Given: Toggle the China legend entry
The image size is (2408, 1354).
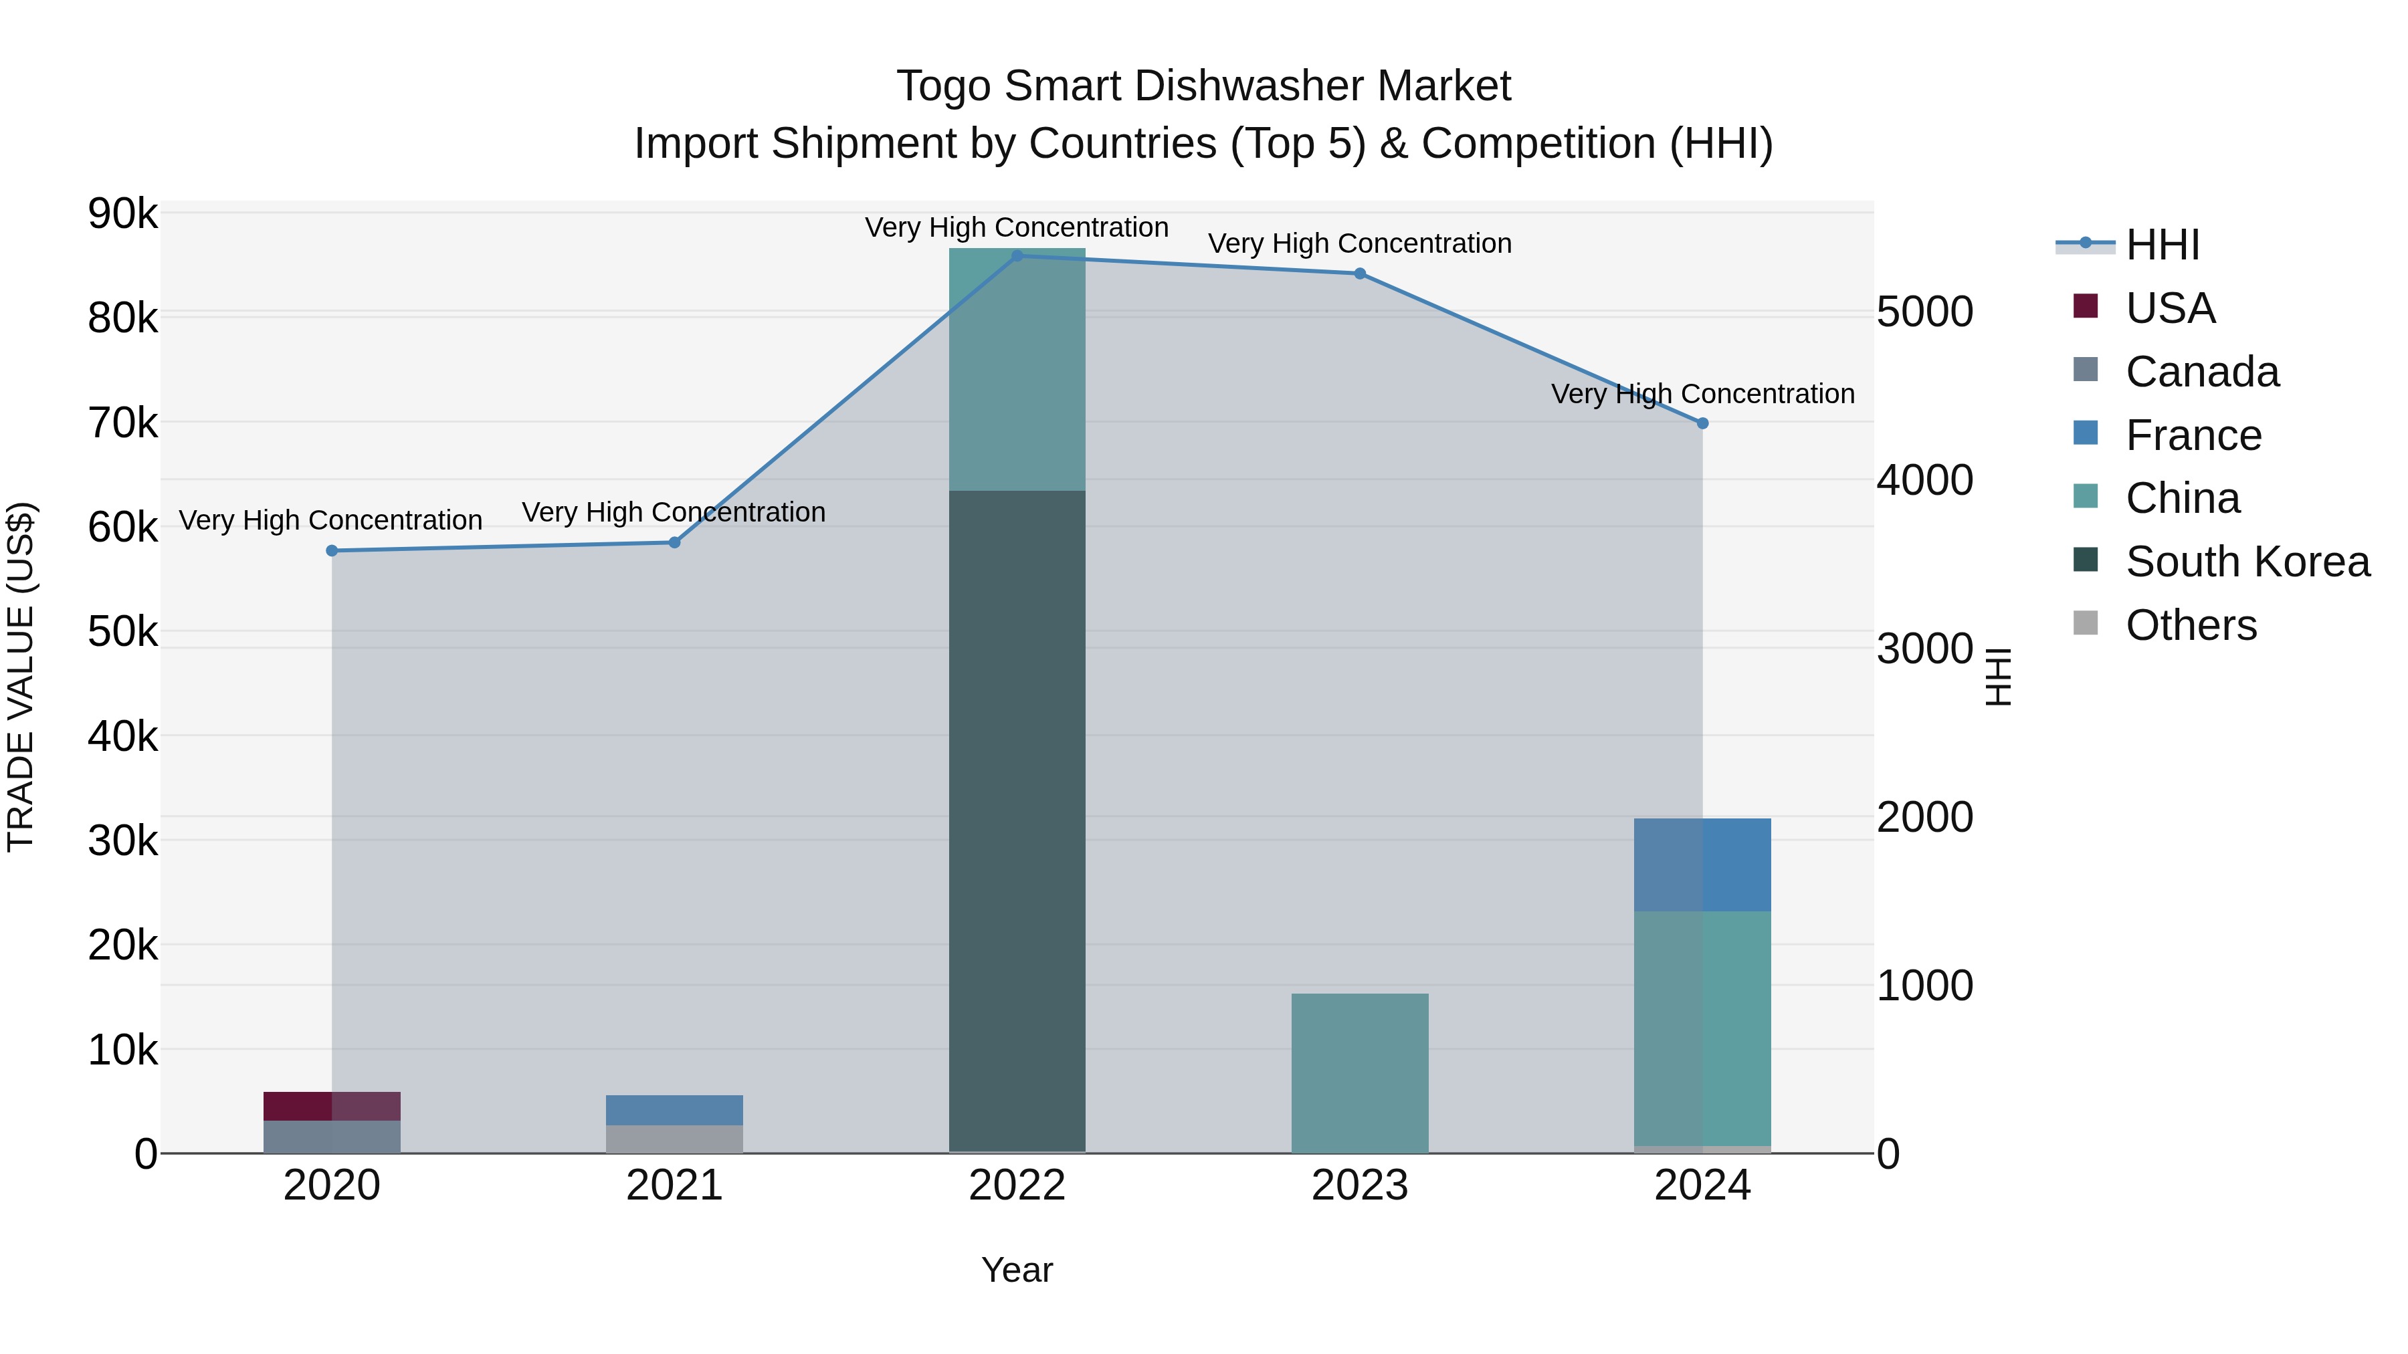Looking at the screenshot, I should tap(2156, 498).
